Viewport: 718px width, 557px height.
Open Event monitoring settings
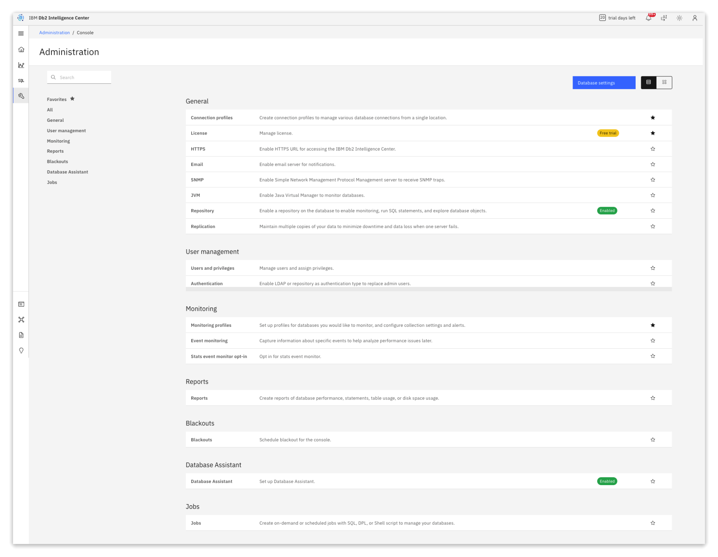click(x=429, y=341)
